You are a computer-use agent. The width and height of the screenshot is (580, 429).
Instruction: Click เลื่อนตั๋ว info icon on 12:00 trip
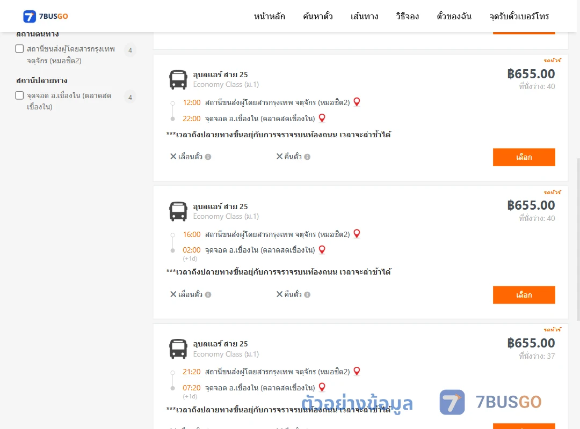(x=208, y=157)
